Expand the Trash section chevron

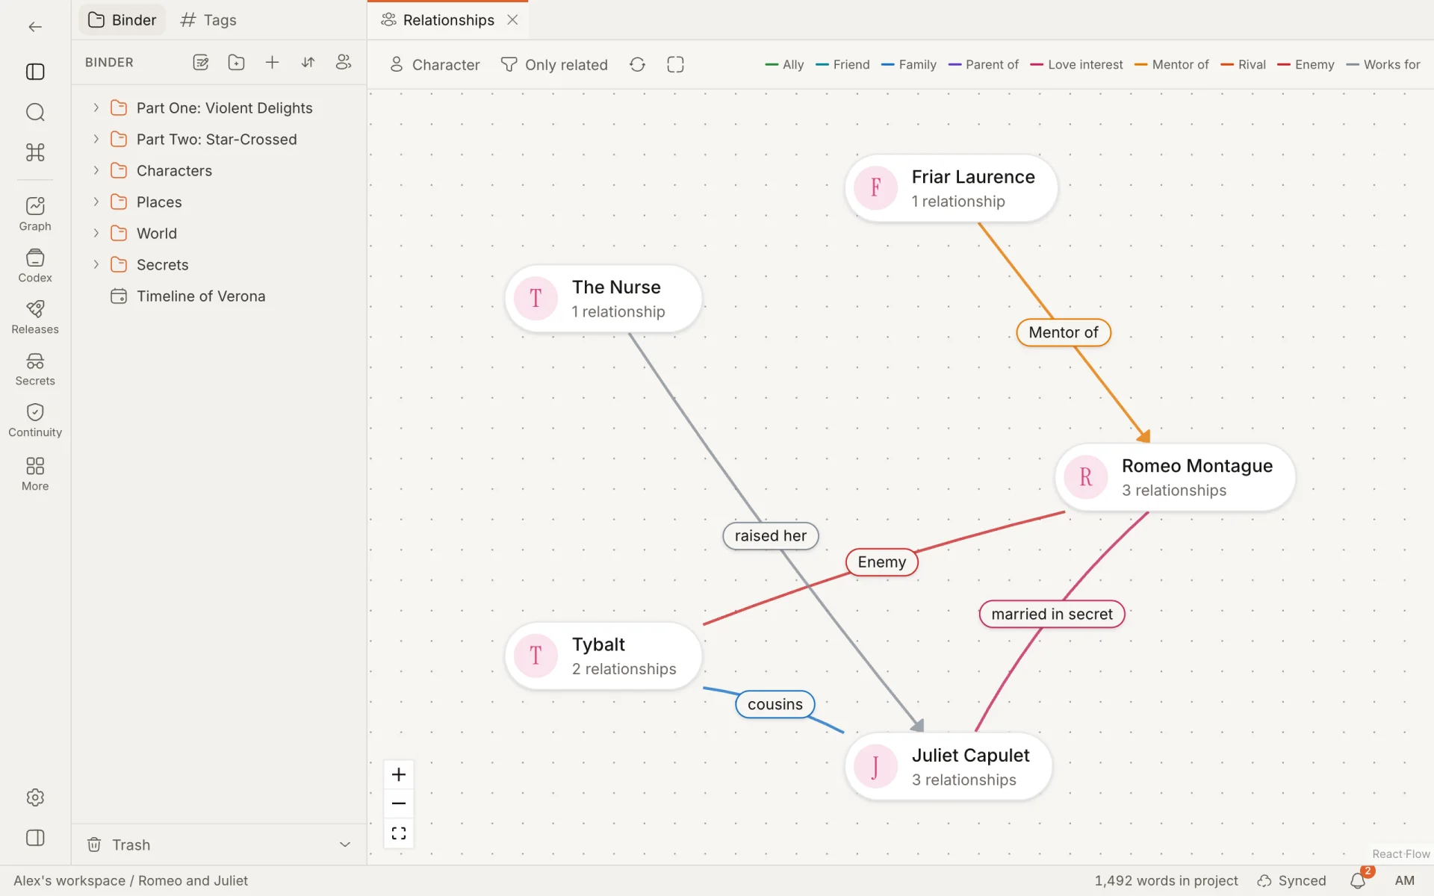coord(345,844)
